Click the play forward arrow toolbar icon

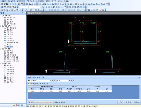pos(57,7)
